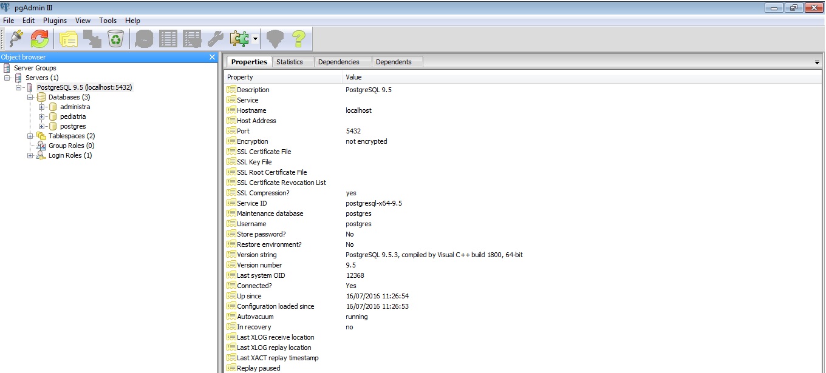Open properties of the selected object
This screenshot has height=373, width=826.
tap(69, 39)
